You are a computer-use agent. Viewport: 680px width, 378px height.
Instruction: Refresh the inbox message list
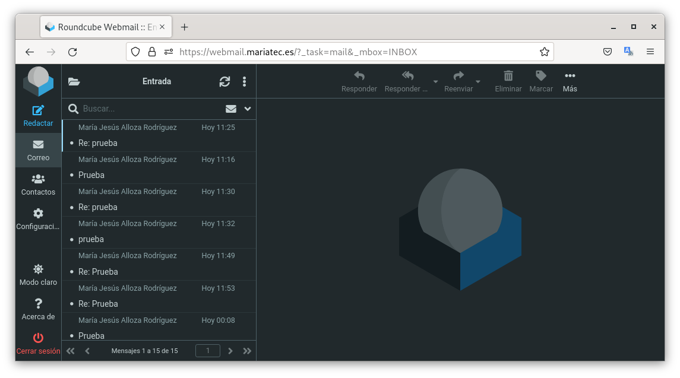tap(224, 82)
